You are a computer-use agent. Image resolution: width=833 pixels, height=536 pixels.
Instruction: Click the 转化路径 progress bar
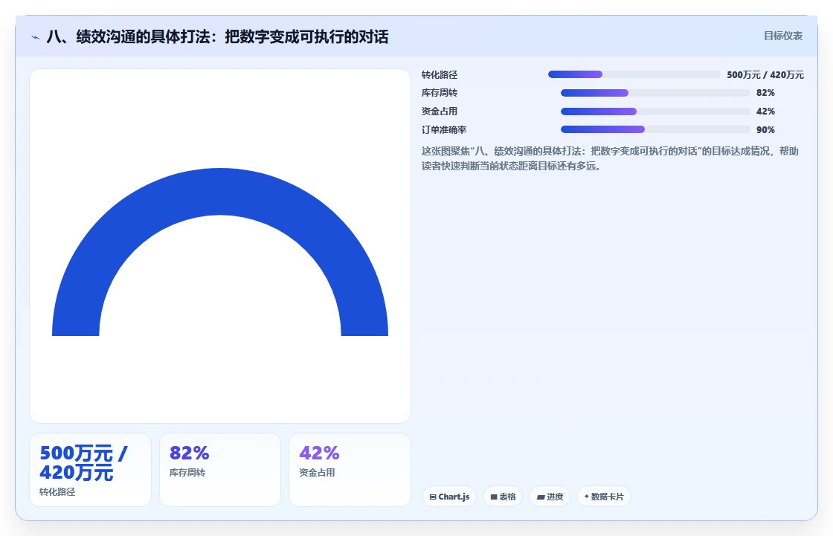click(x=634, y=74)
